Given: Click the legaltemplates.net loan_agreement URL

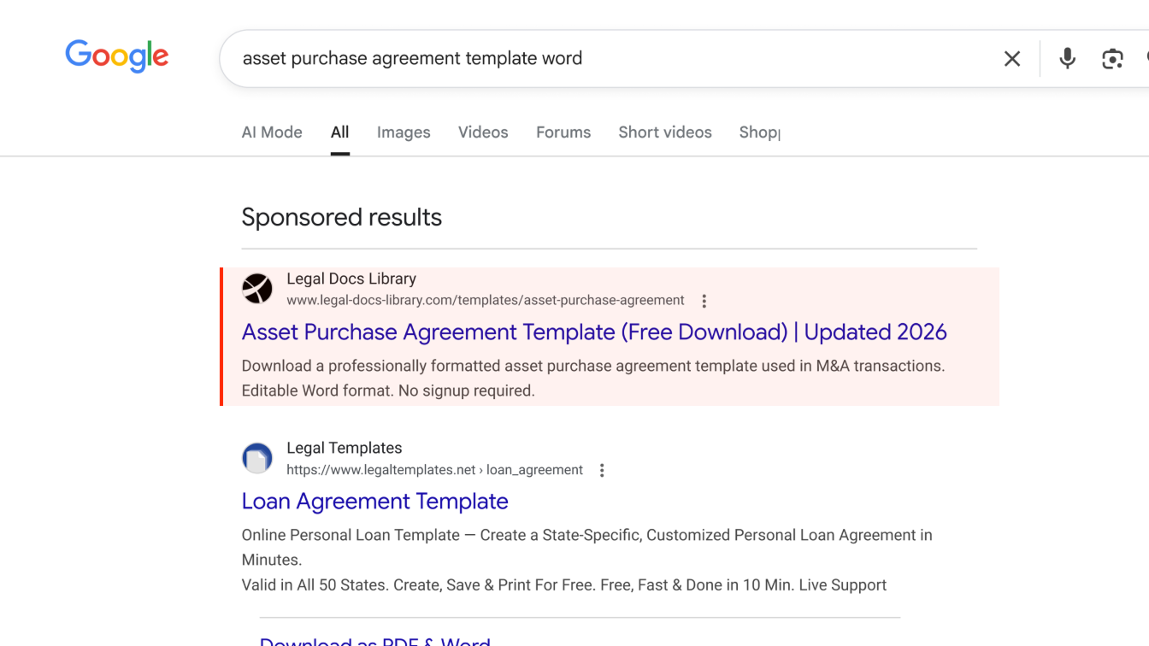Looking at the screenshot, I should [434, 470].
